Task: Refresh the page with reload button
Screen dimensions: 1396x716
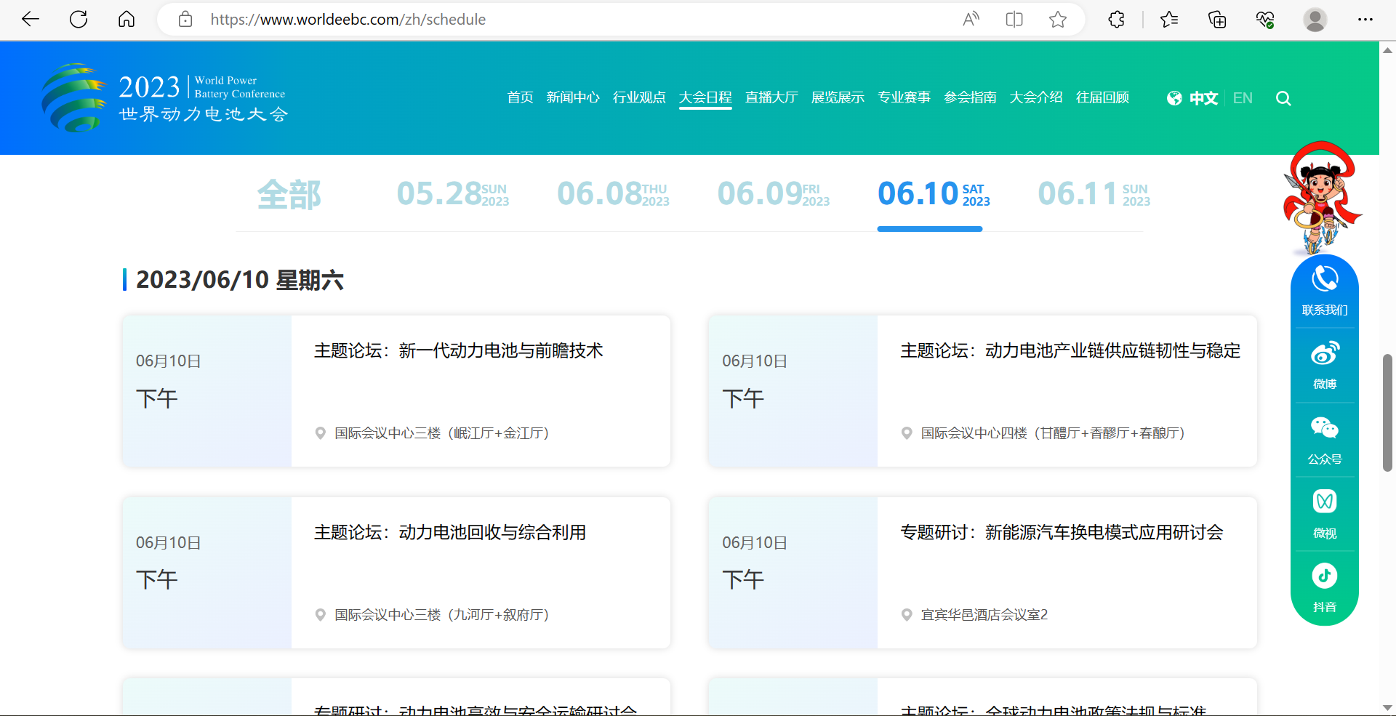Action: coord(79,20)
